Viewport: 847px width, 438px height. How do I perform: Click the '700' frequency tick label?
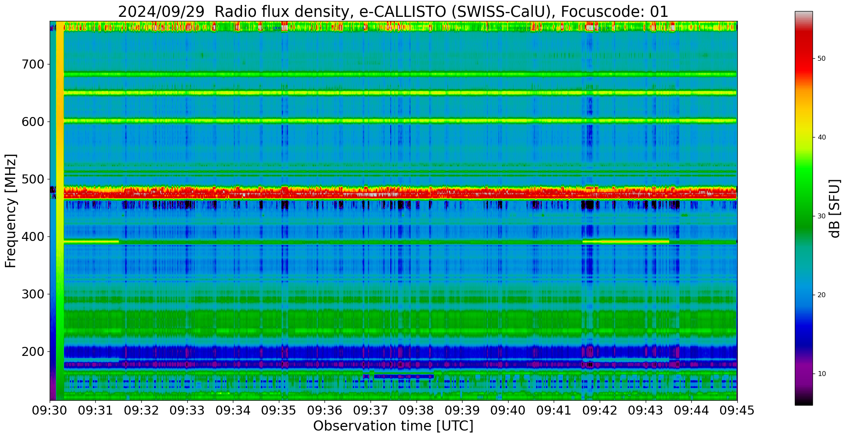click(32, 64)
